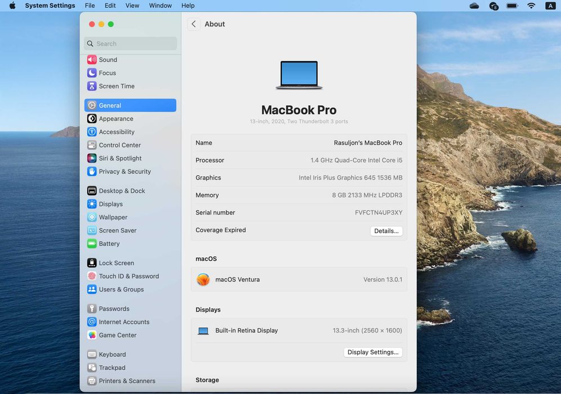561x394 pixels.
Task: Open Internet Accounts @ icon
Action: click(x=92, y=322)
